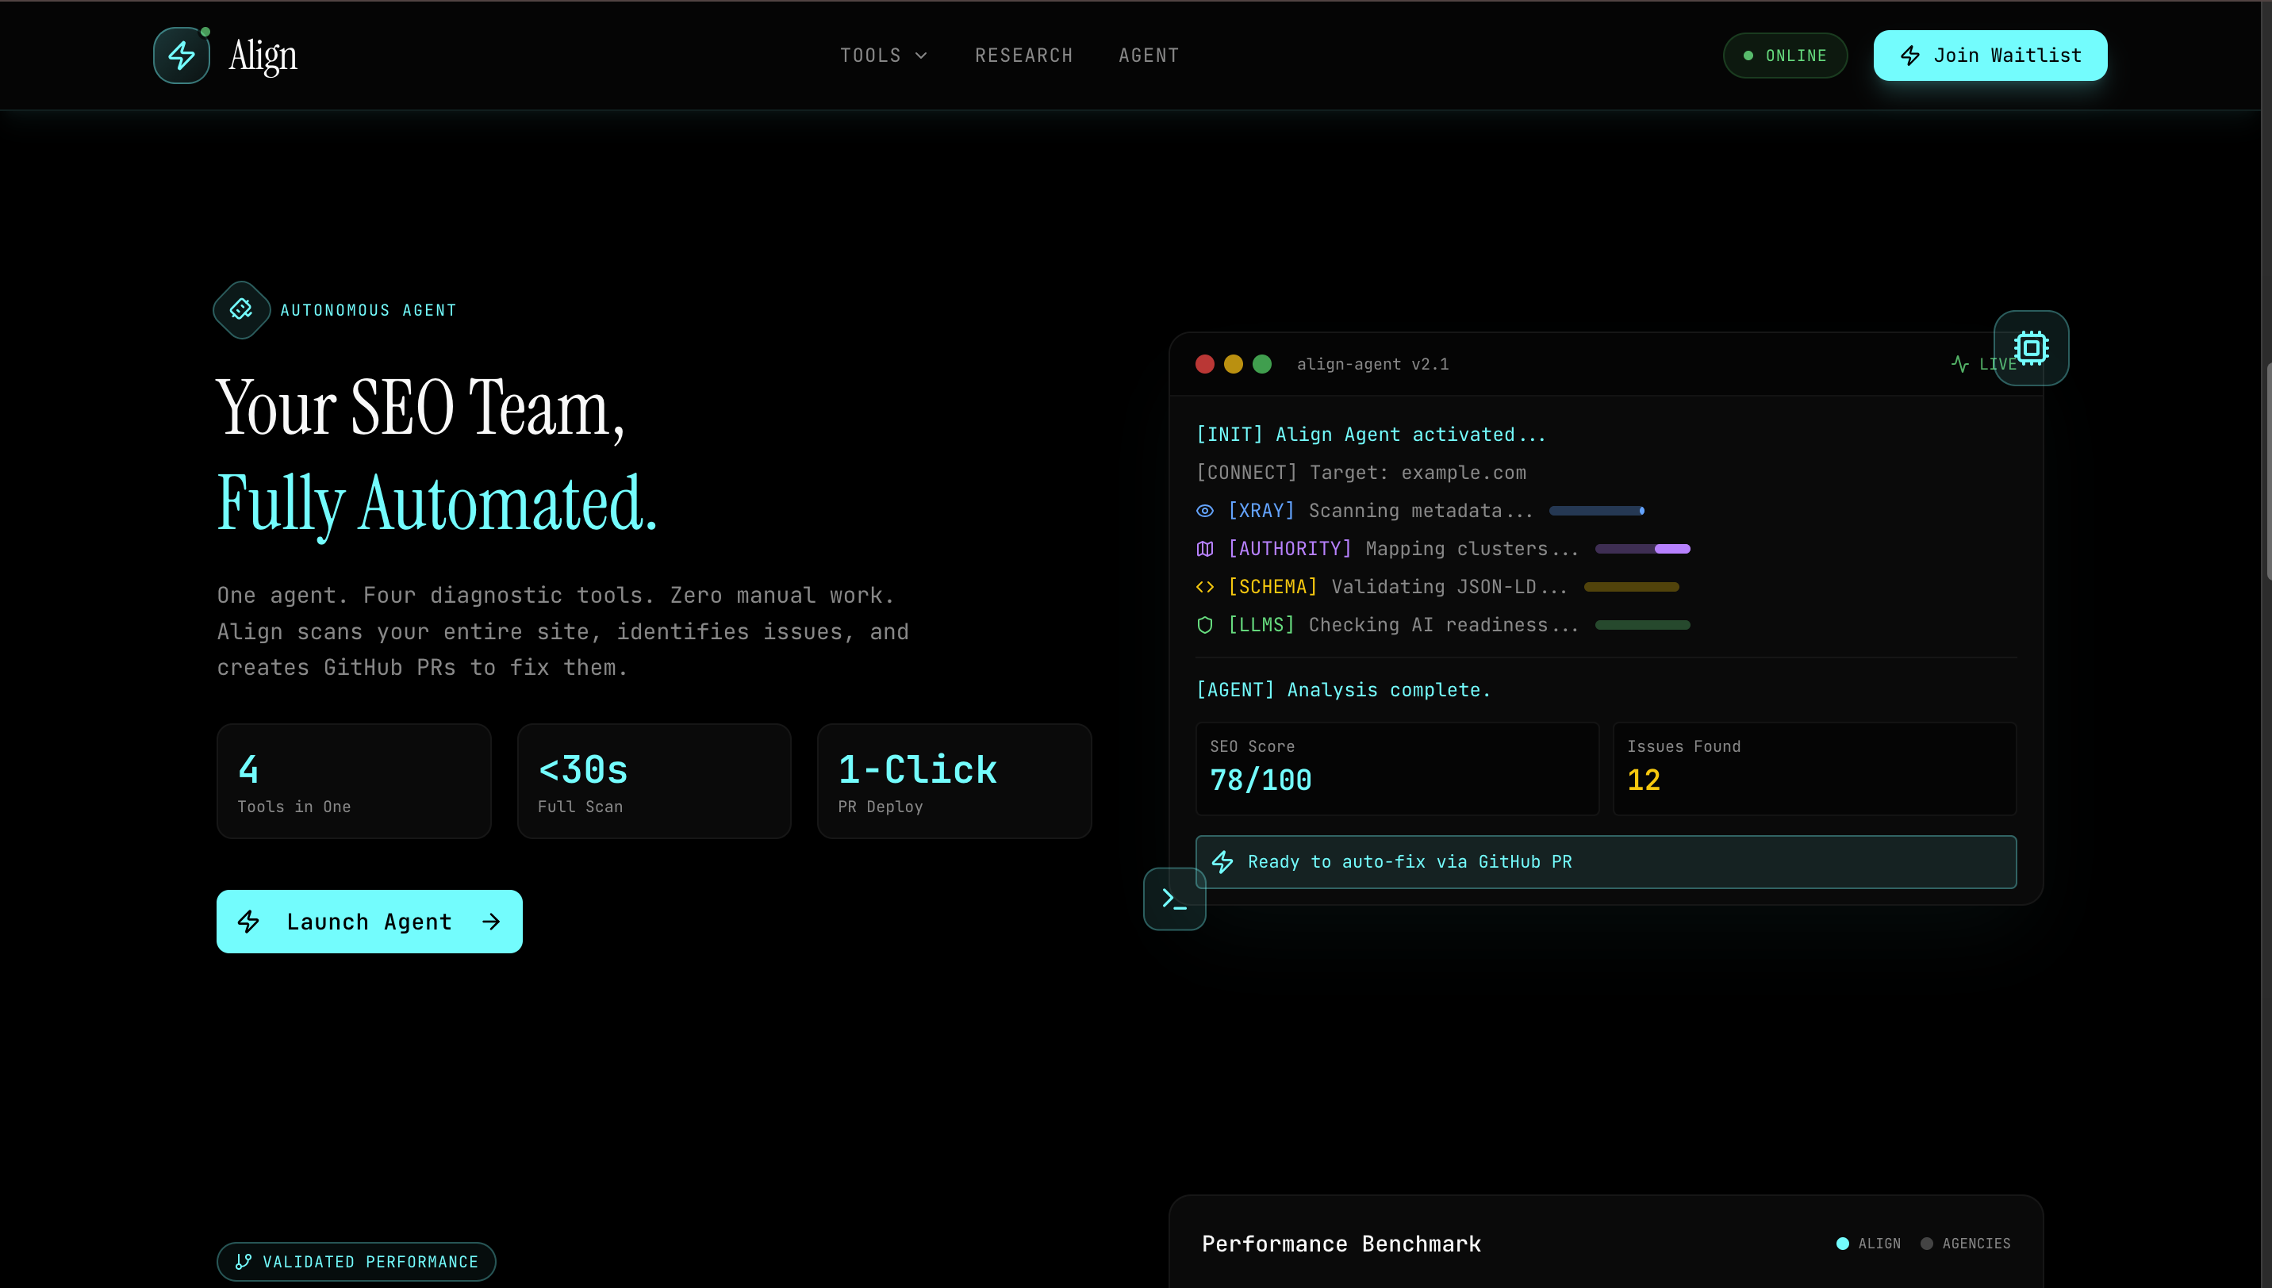Viewport: 2272px width, 1288px height.
Task: Select the XRAY eye icon in terminal
Action: tap(1204, 511)
